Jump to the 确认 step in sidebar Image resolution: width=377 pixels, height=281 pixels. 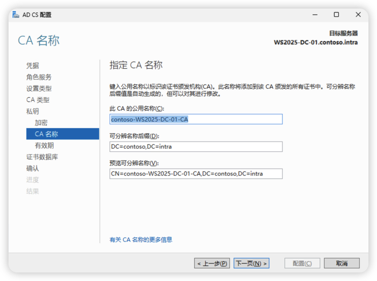tap(33, 168)
